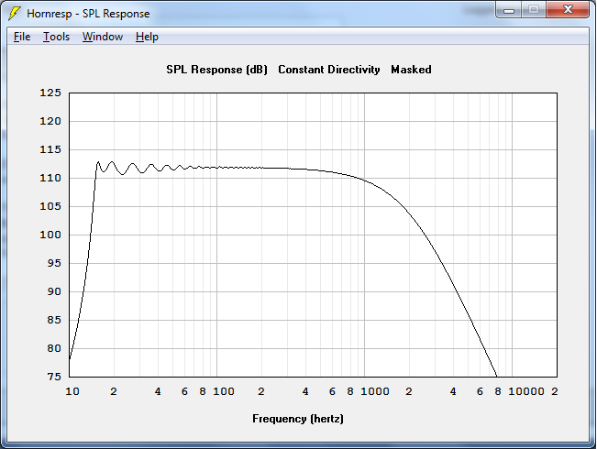The image size is (597, 449).
Task: Click the 105 dB axis value
Action: pos(50,206)
